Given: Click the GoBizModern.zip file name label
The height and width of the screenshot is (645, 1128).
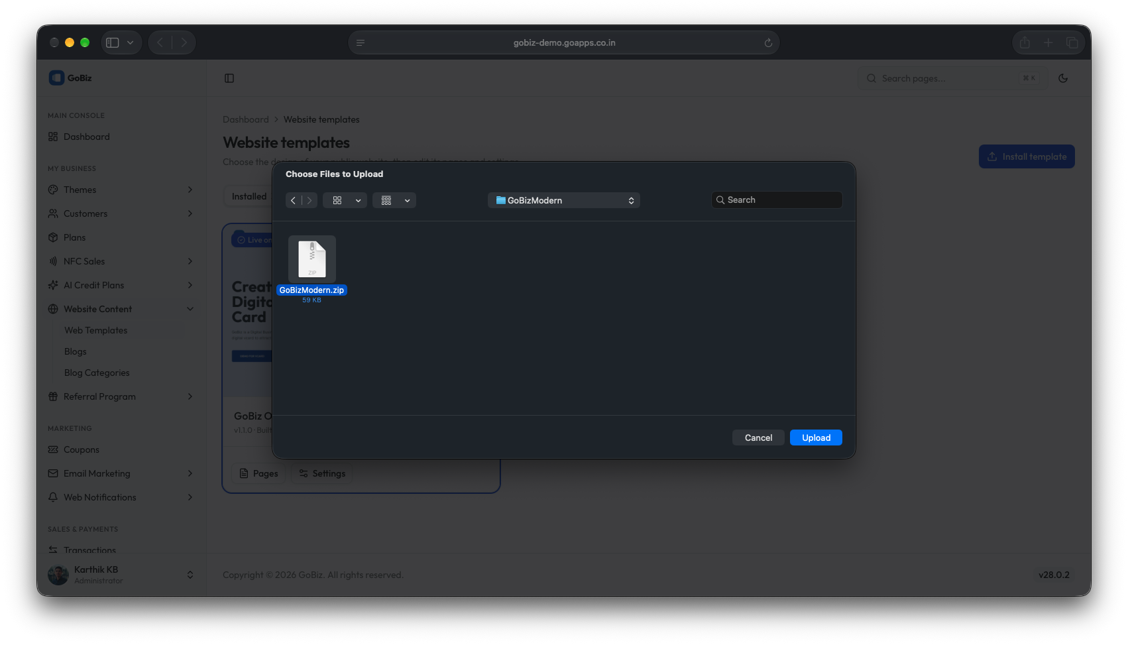Looking at the screenshot, I should (x=311, y=290).
